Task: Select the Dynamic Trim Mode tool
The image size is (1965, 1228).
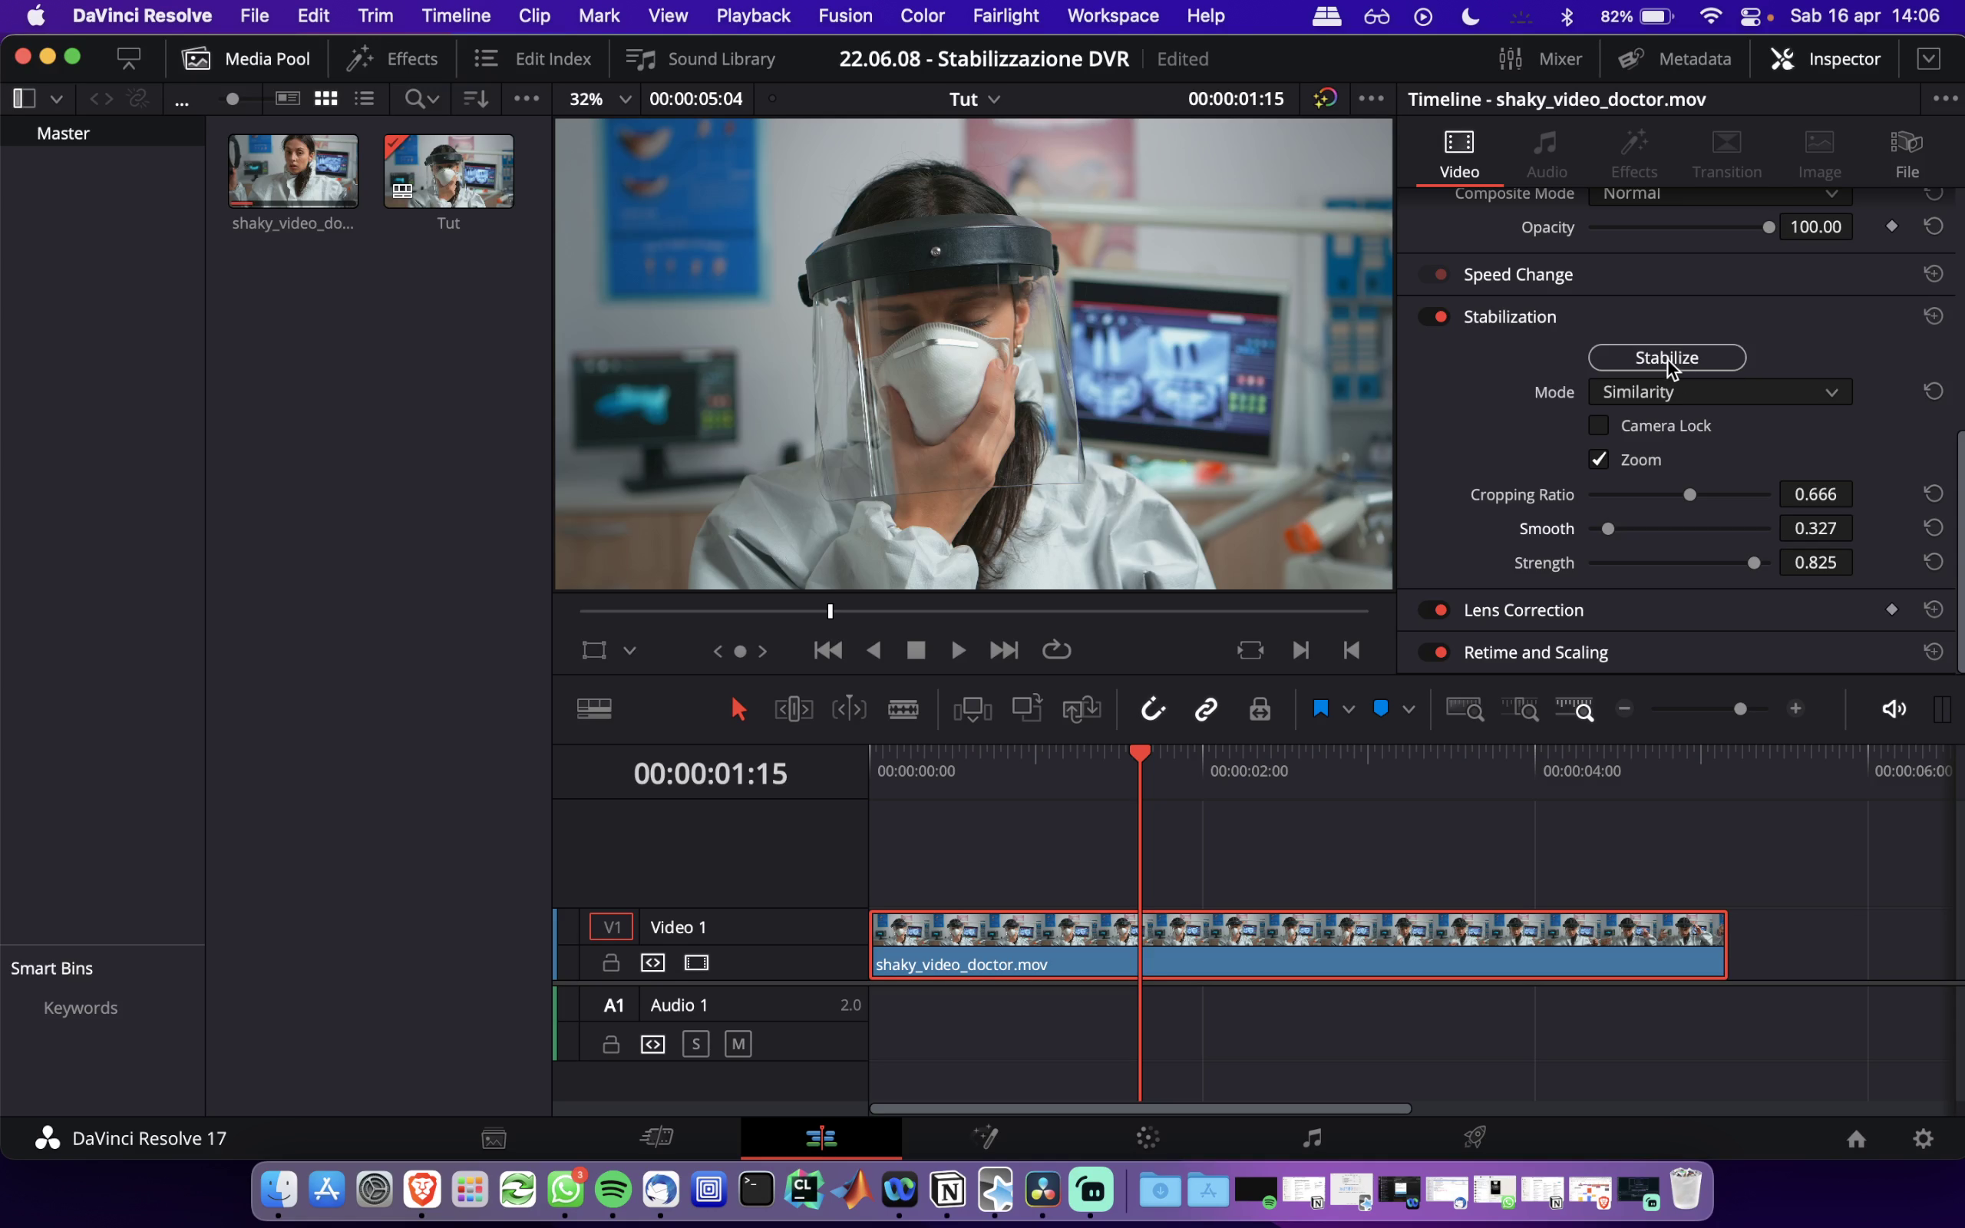Action: [x=848, y=709]
